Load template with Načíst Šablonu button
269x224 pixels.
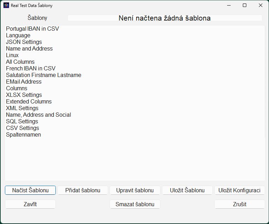point(30,190)
